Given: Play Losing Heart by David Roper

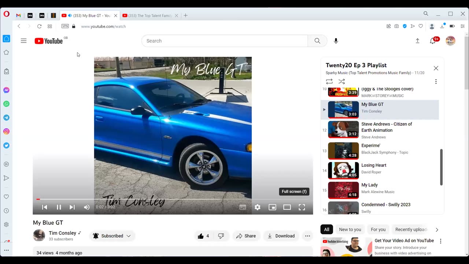Looking at the screenshot, I should (x=380, y=170).
